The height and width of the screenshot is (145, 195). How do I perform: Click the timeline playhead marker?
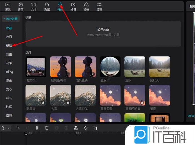[26, 134]
